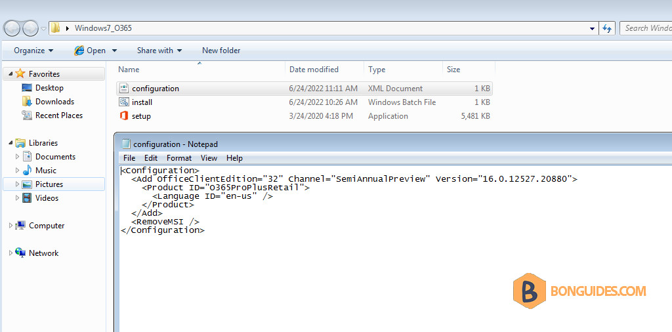
Task: Select Music library
Action: [46, 171]
